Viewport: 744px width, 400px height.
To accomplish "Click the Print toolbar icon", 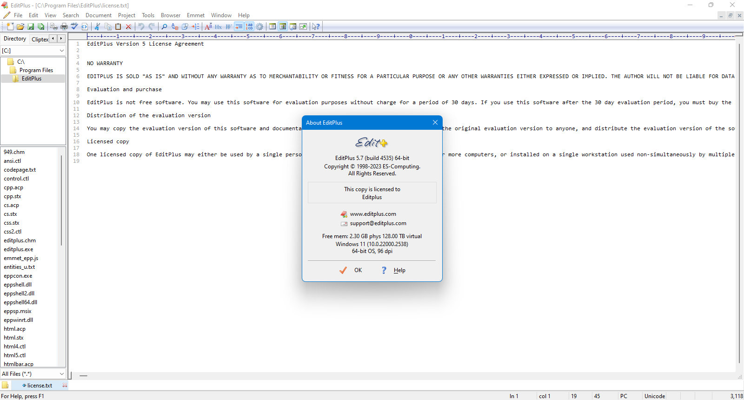I will click(64, 27).
